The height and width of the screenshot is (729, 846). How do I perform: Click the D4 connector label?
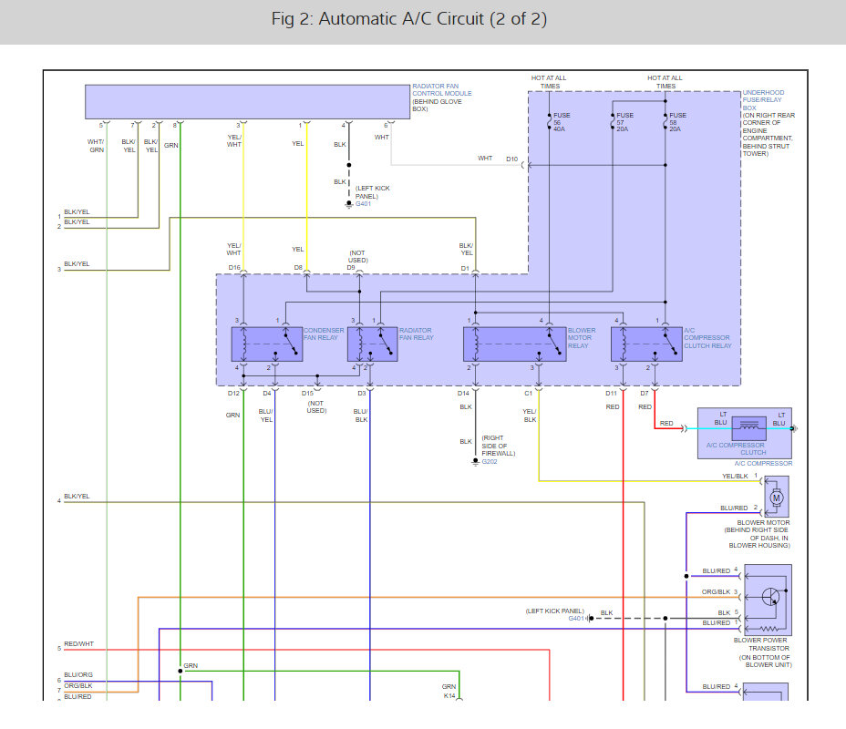tap(267, 393)
